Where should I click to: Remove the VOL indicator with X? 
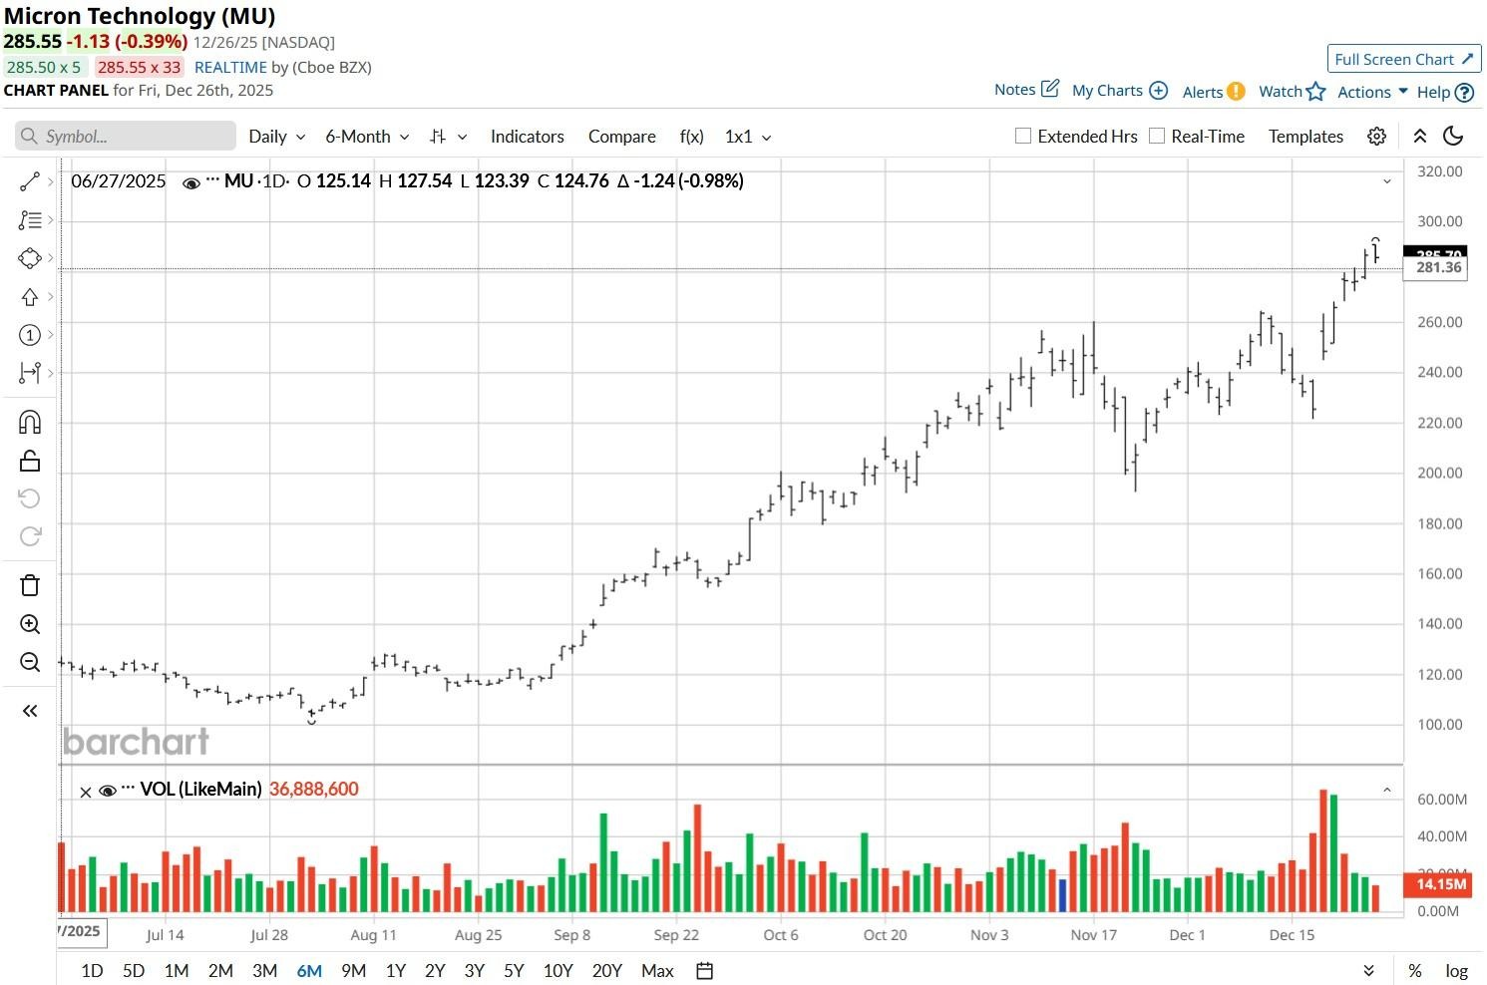point(86,792)
